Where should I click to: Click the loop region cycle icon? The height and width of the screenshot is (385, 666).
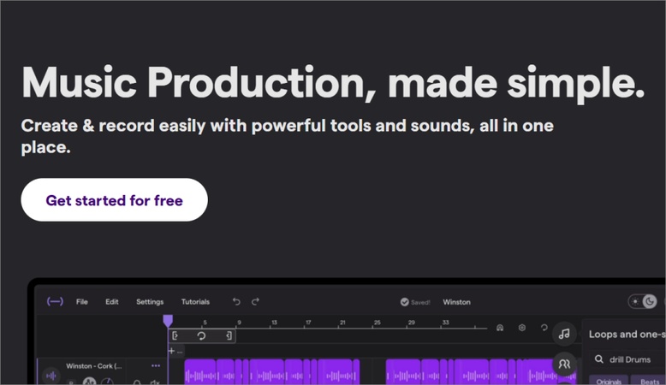point(201,336)
